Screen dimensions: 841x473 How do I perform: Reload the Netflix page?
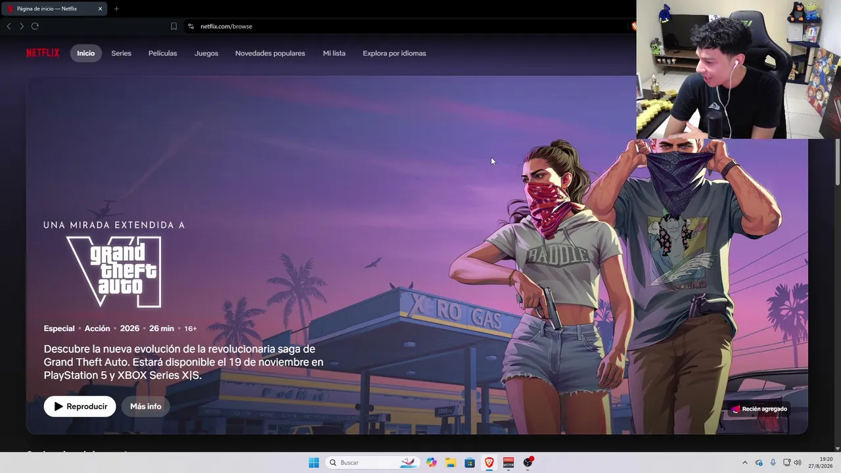tap(35, 26)
